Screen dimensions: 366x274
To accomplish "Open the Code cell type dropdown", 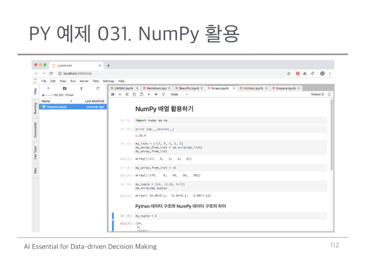I will click(x=179, y=94).
